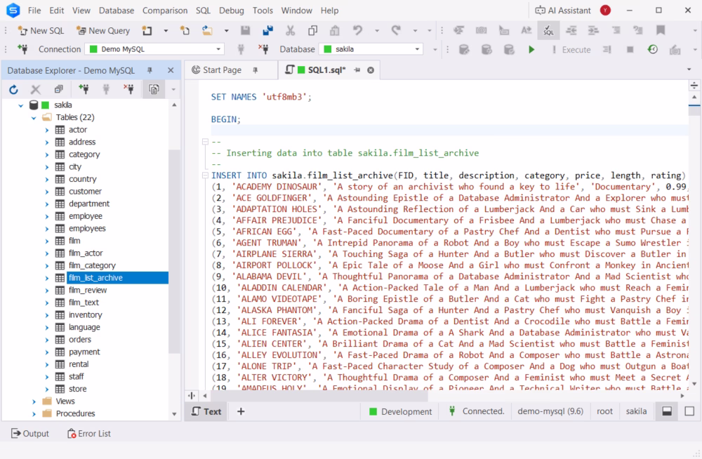Close the SQL1.sql tab
The height and width of the screenshot is (459, 702).
(371, 70)
